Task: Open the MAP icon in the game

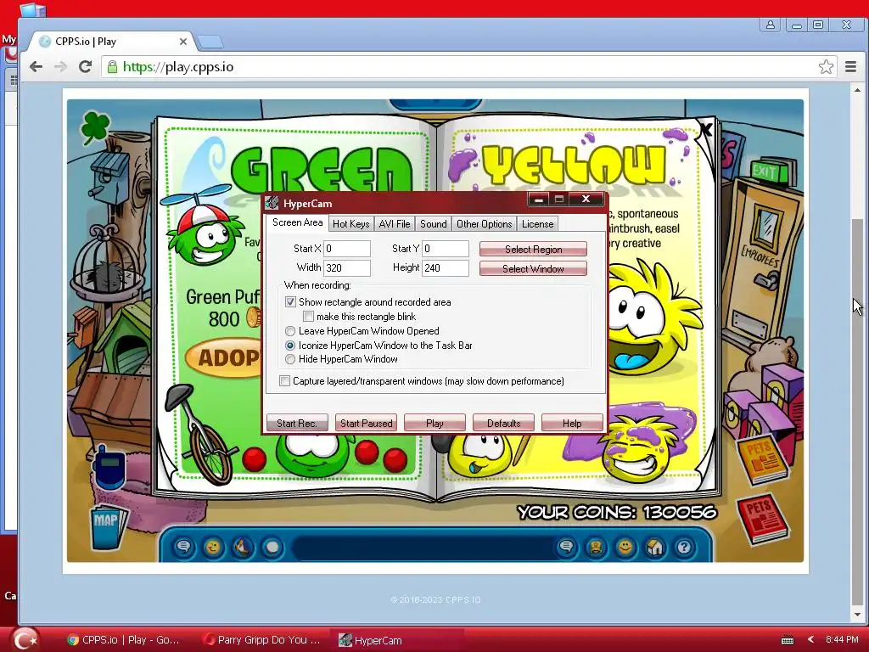Action: pyautogui.click(x=108, y=526)
